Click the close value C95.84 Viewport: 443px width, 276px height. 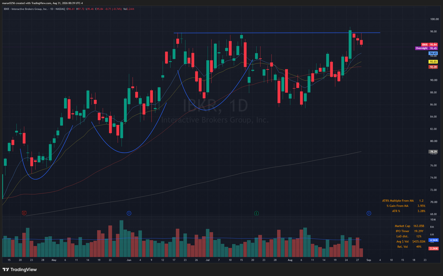point(99,9)
